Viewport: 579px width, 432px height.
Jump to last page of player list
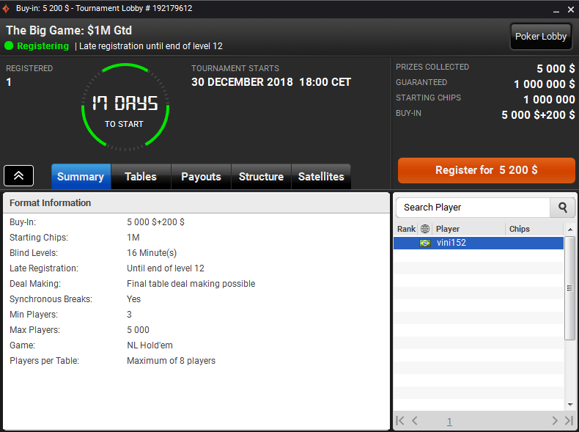569,421
